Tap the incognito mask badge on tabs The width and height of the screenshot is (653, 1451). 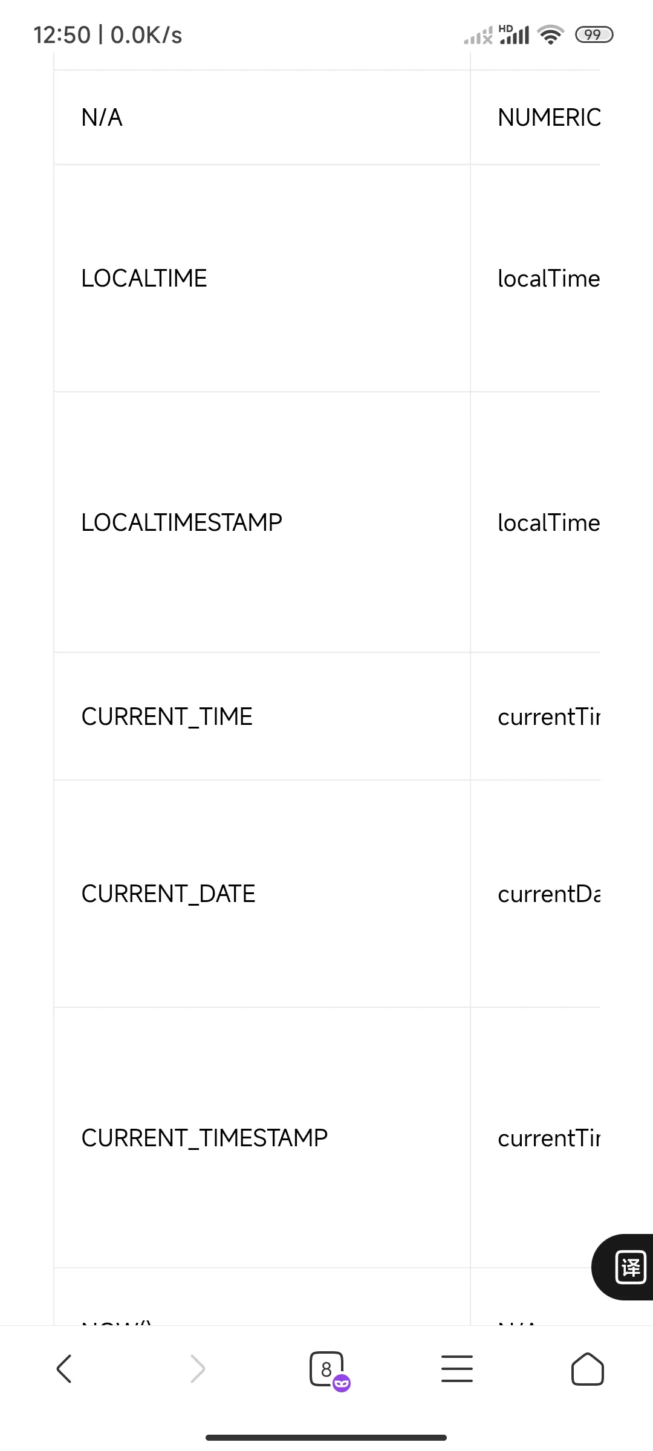coord(342,1383)
